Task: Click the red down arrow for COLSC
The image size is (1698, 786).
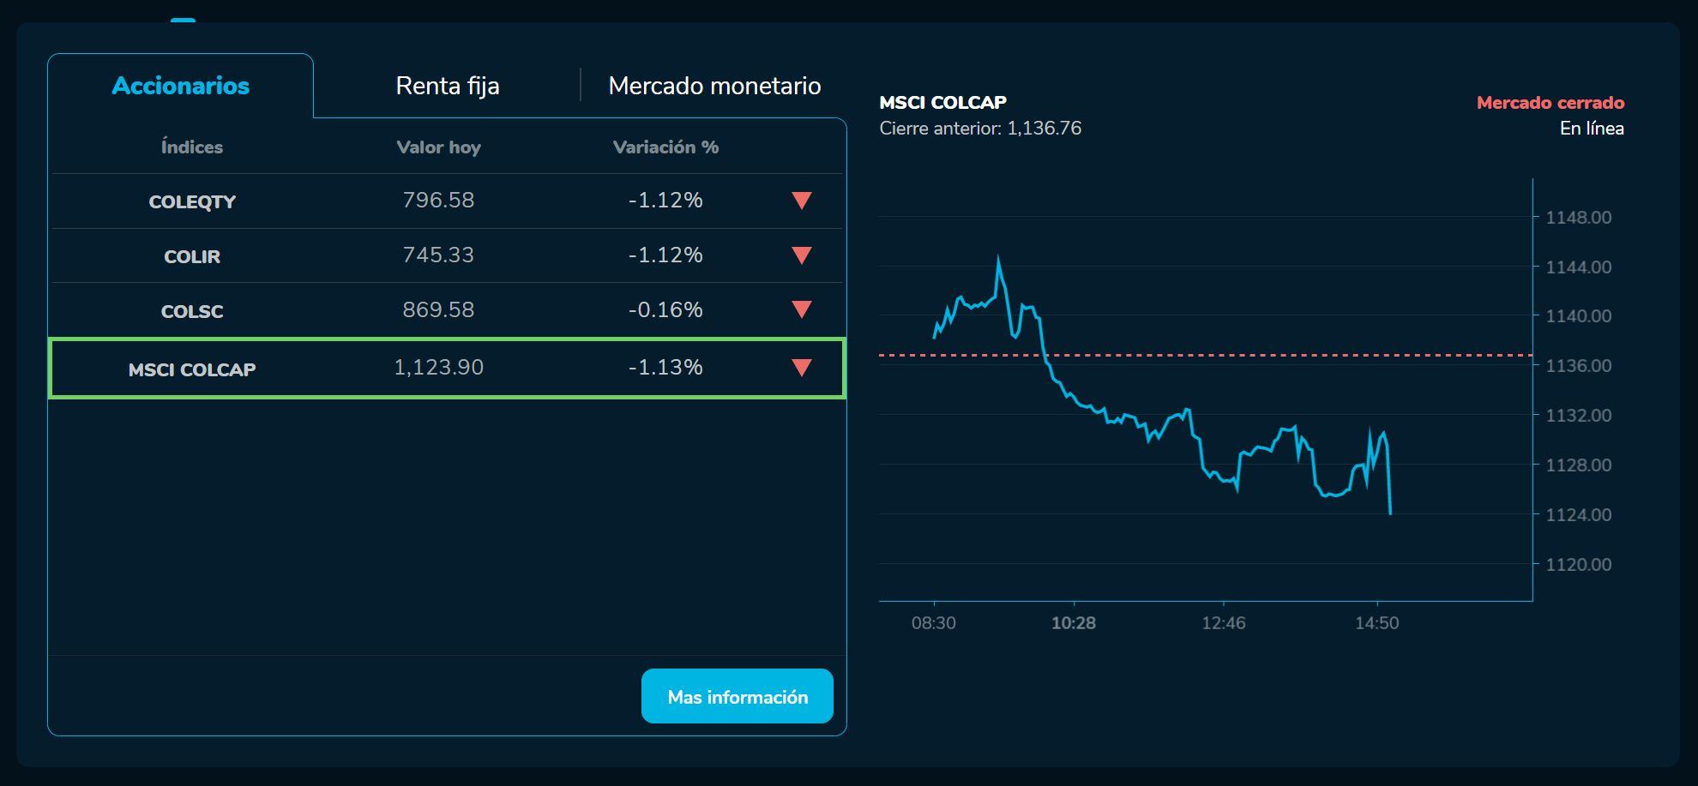Action: click(802, 309)
